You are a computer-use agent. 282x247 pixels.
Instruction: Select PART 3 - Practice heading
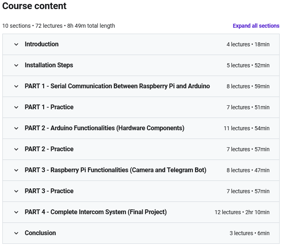pyautogui.click(x=49, y=191)
